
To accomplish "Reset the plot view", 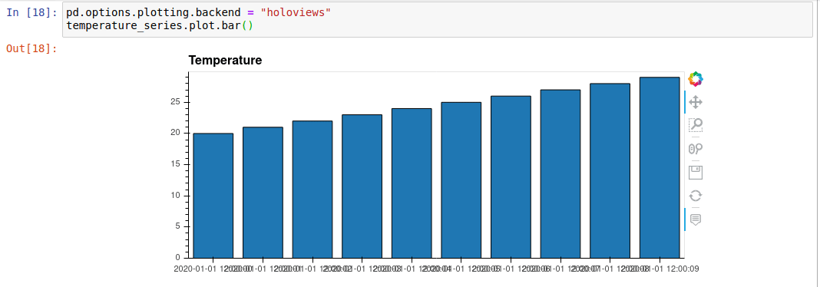I will (695, 196).
